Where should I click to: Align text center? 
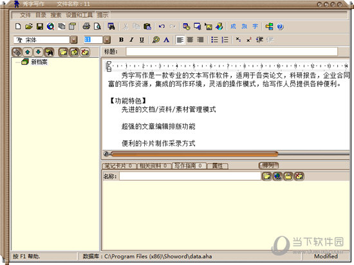coord(190,40)
